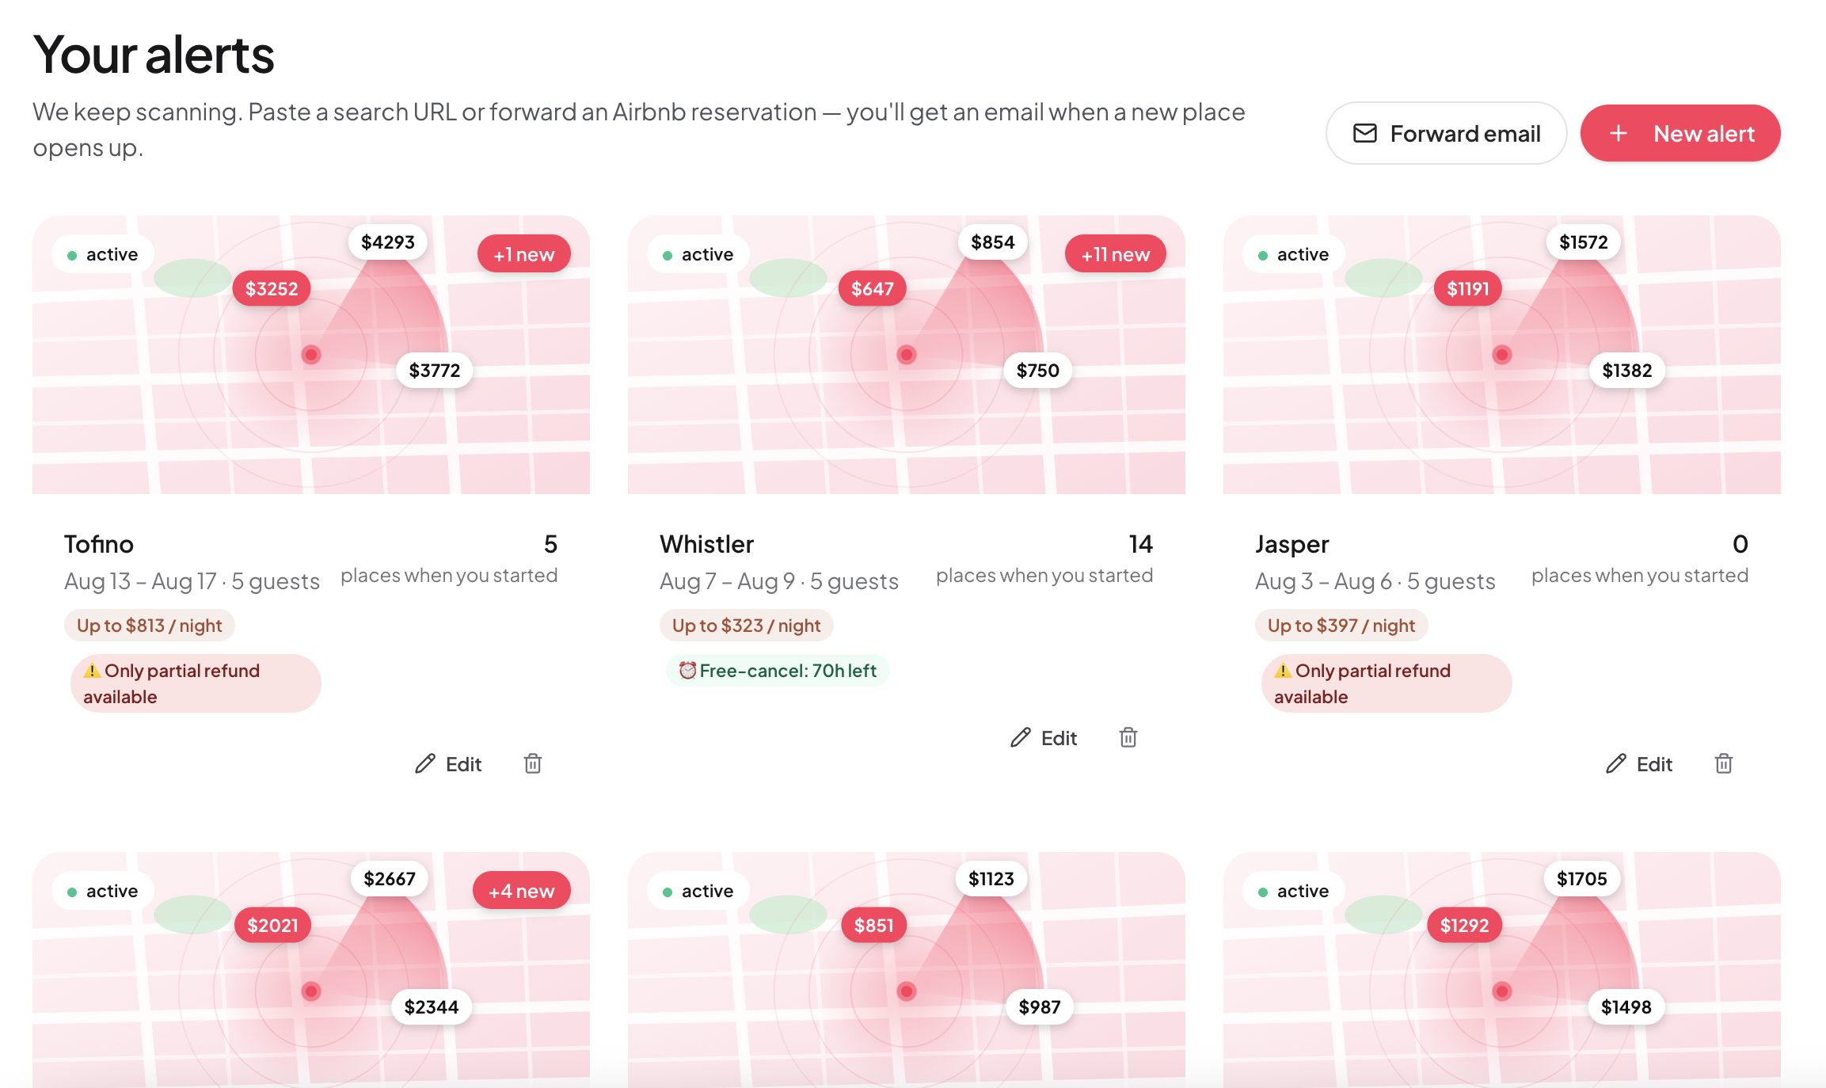Click the pencil icon on Jasper card

point(1616,763)
